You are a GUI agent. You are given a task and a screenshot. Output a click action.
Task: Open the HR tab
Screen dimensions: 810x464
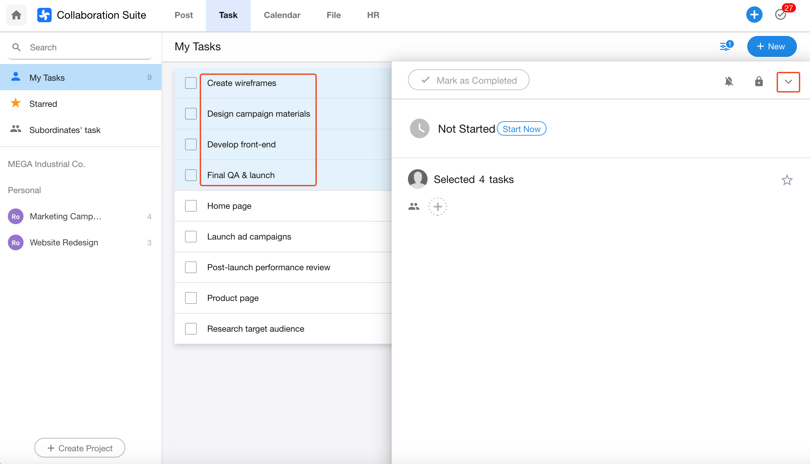pyautogui.click(x=373, y=15)
